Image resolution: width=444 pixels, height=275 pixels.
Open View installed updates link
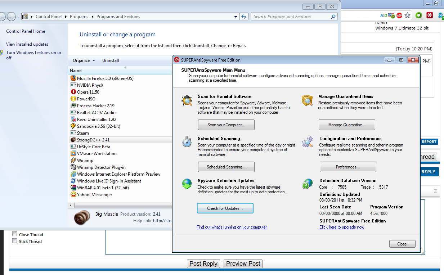click(27, 44)
